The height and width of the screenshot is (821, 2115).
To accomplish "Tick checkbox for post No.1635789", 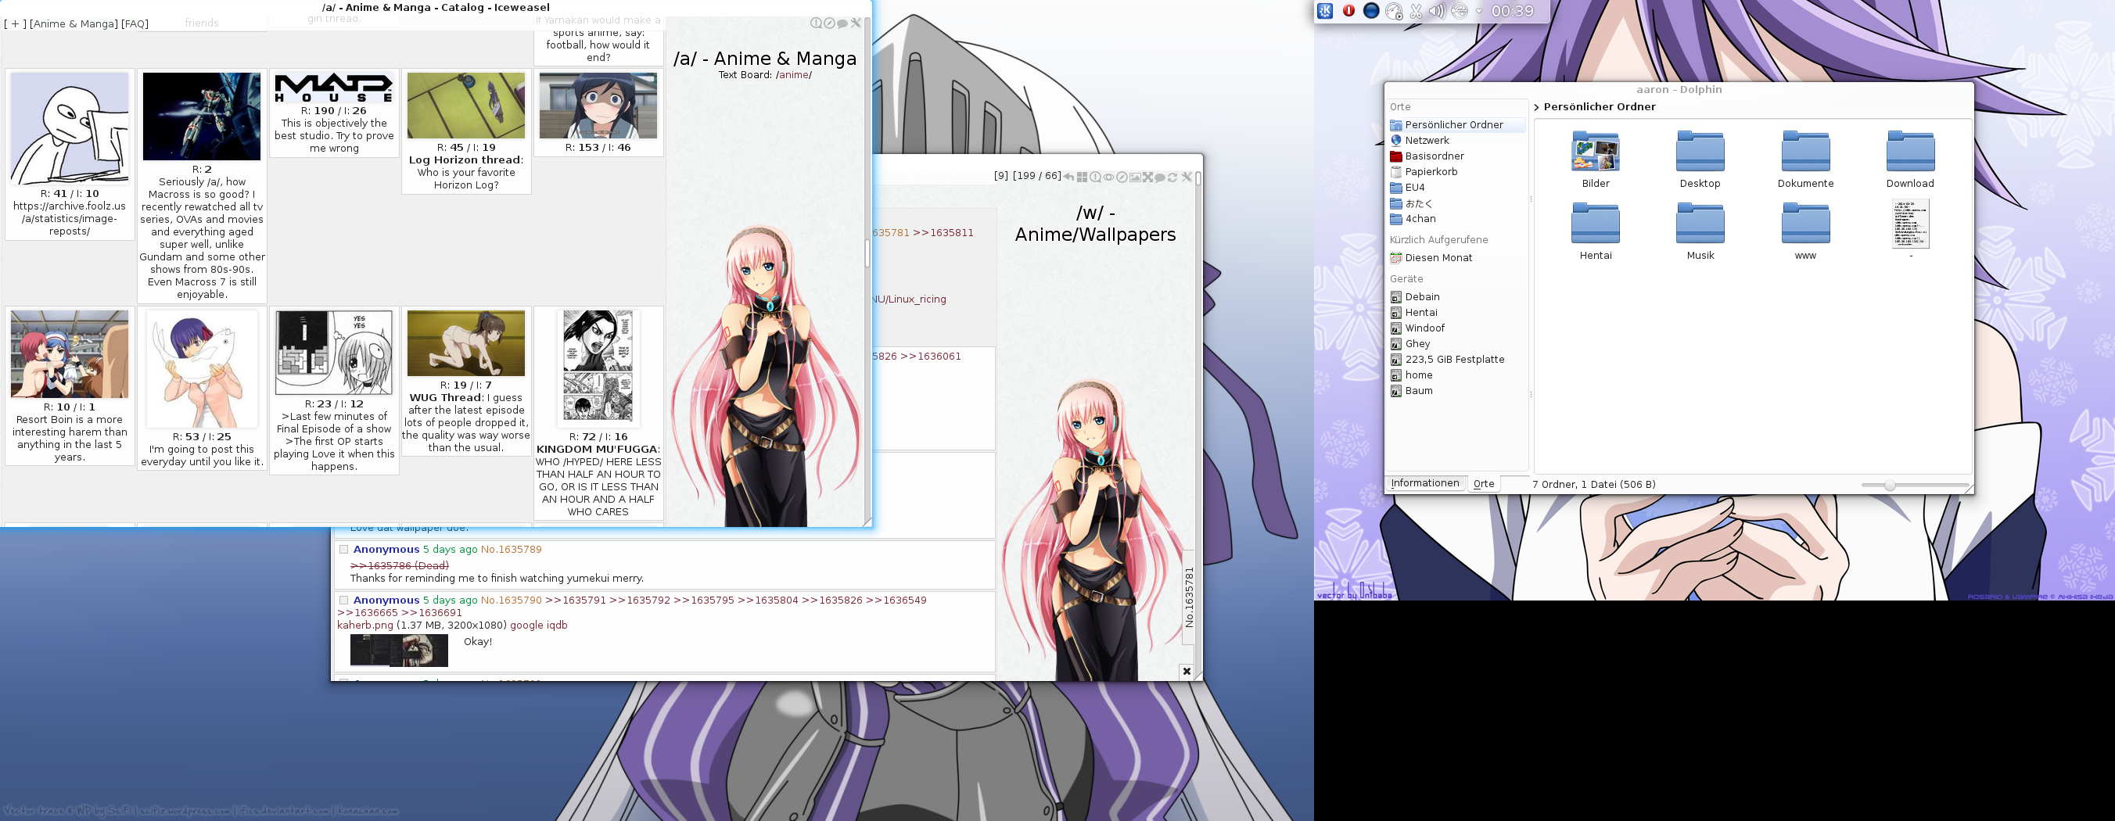I will pyautogui.click(x=344, y=549).
